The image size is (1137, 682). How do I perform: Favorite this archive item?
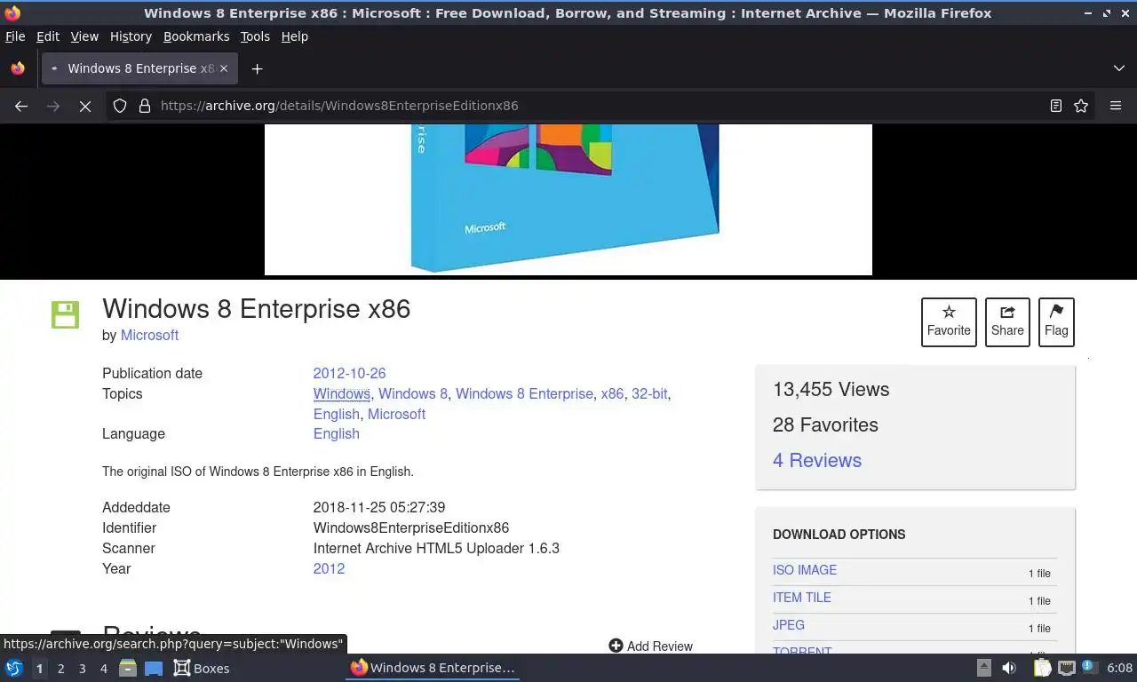coord(949,321)
